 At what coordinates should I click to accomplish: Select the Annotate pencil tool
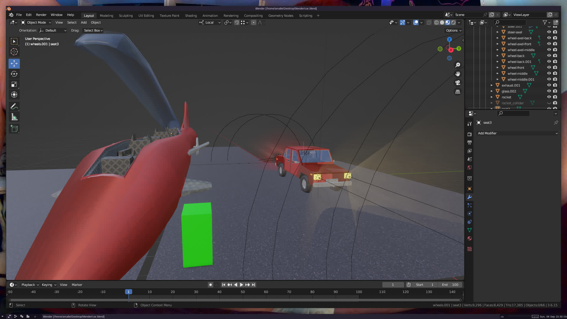(x=14, y=106)
